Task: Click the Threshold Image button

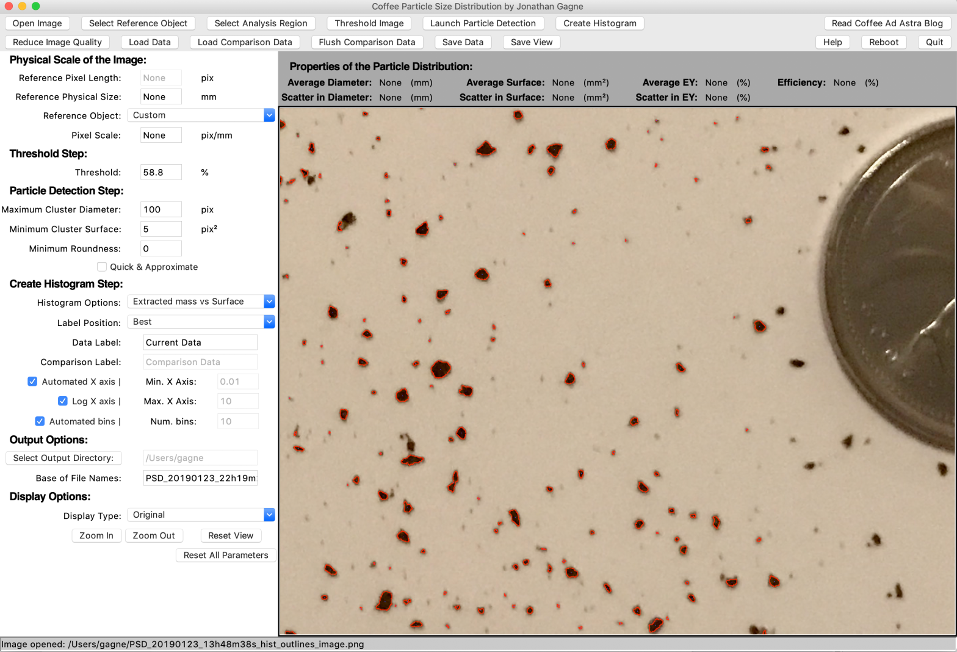Action: [369, 23]
